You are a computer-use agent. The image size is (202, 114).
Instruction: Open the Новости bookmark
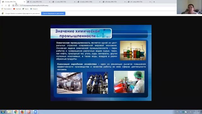point(34,9)
